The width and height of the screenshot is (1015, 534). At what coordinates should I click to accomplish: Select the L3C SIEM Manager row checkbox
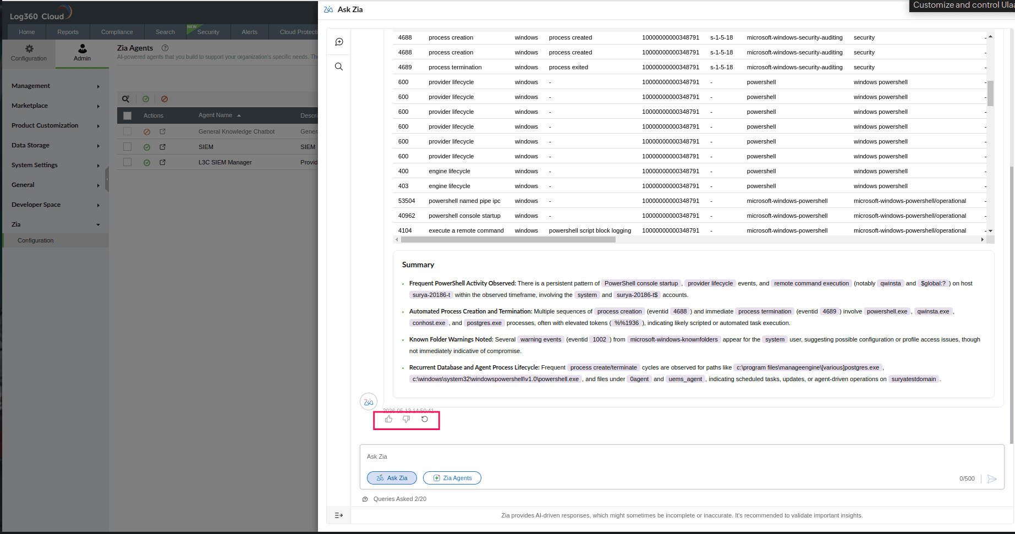pyautogui.click(x=128, y=162)
